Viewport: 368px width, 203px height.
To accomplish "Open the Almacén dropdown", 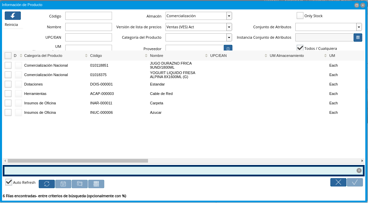I will pyautogui.click(x=229, y=15).
